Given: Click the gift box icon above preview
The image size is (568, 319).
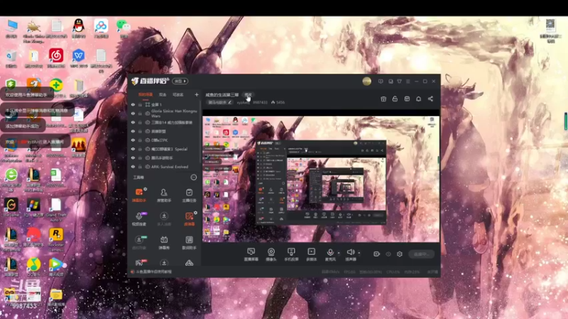Looking at the screenshot, I should point(383,99).
